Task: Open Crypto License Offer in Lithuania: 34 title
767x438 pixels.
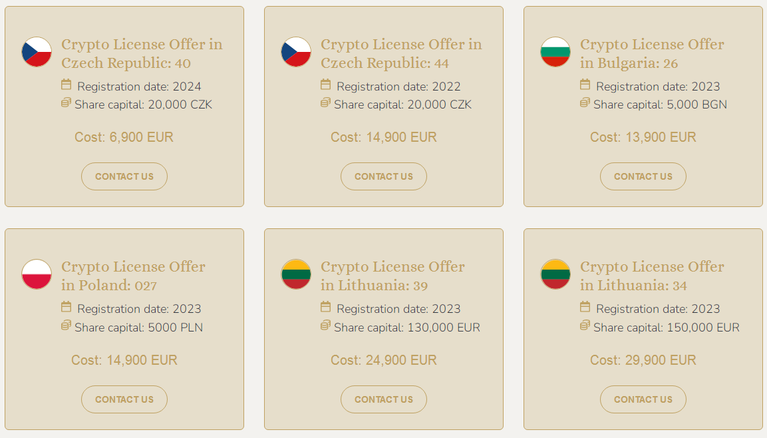Action: point(652,276)
